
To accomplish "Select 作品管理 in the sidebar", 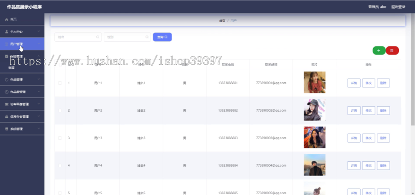I will click(x=22, y=79).
